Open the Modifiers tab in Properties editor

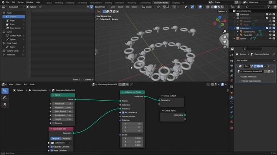[x=232, y=98]
